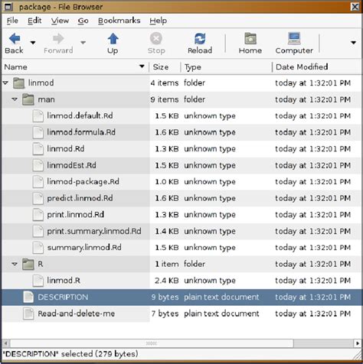Click the summary.linmod.Rd file icon
The width and height of the screenshot is (363, 364).
click(x=38, y=248)
